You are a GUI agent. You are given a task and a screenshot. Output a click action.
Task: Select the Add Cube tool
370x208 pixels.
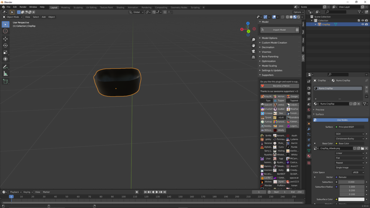click(6, 82)
